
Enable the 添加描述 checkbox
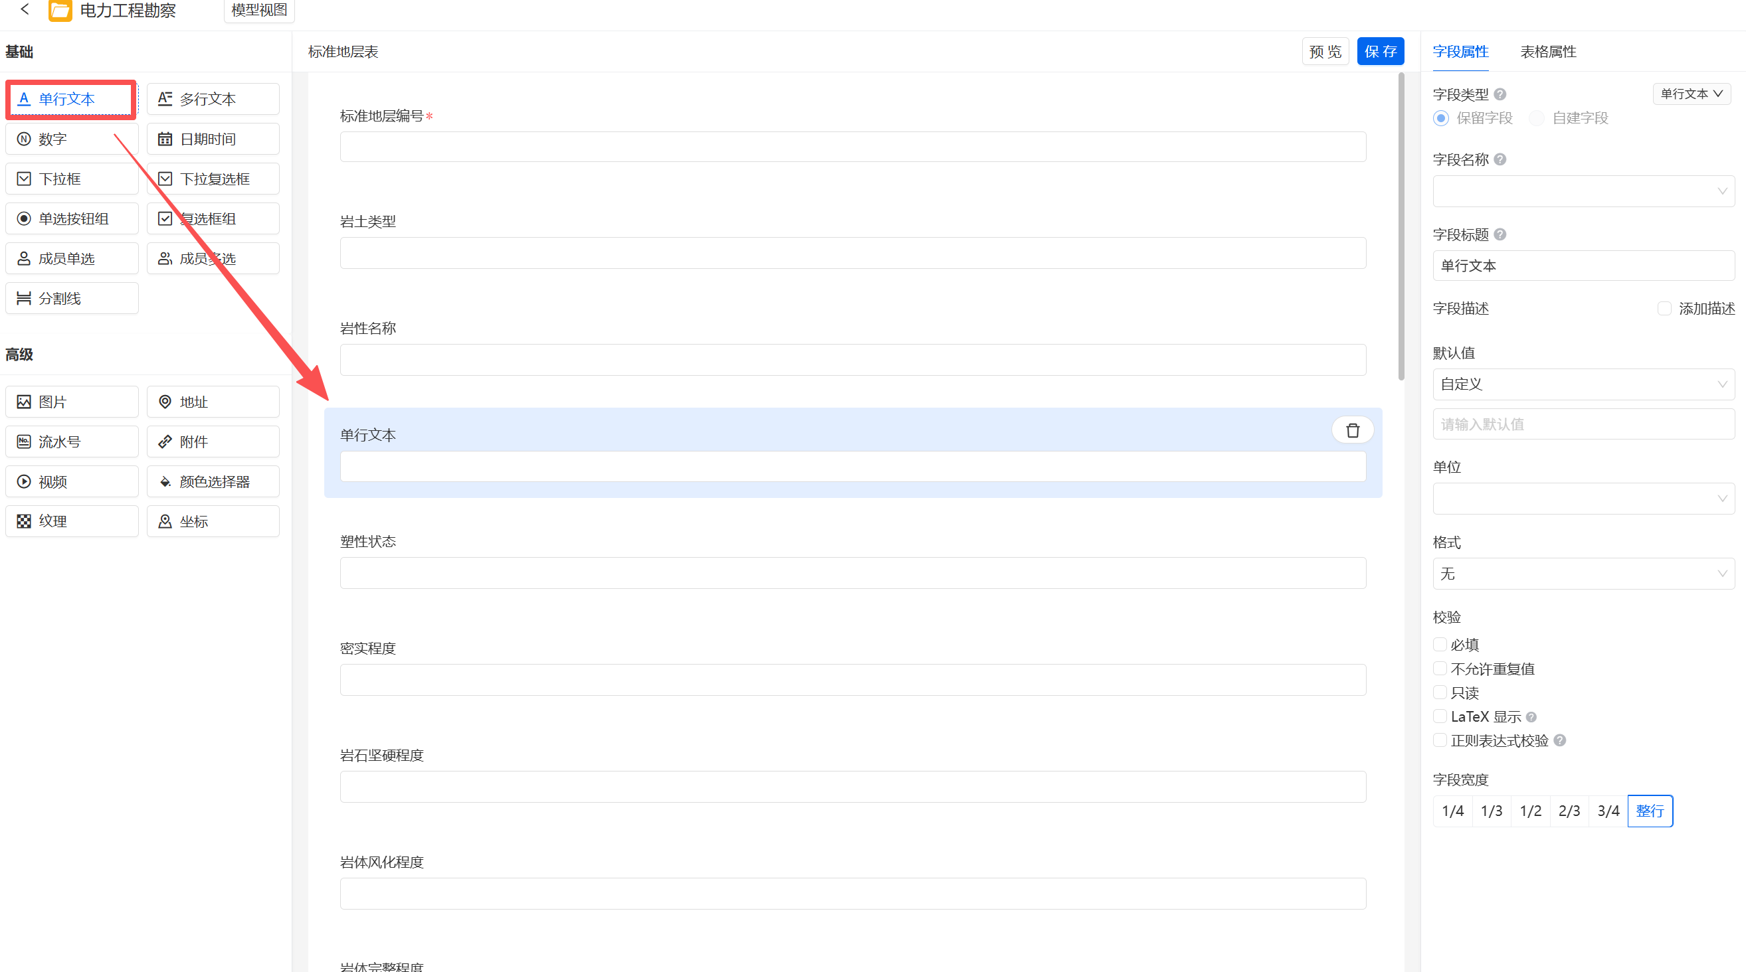pyautogui.click(x=1665, y=309)
